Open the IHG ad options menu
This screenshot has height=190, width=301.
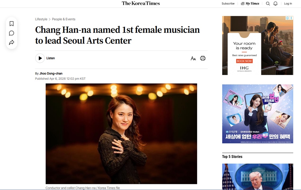[291, 18]
